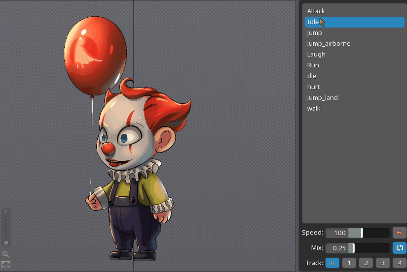
Task: Switch to track 3
Action: click(x=383, y=263)
